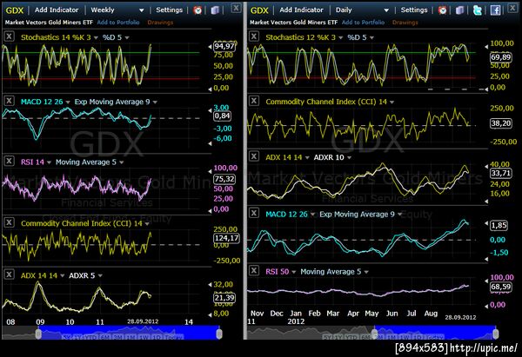The image size is (522, 357).
Task: Open Drawings link in Daily chart
Action: click(x=405, y=23)
